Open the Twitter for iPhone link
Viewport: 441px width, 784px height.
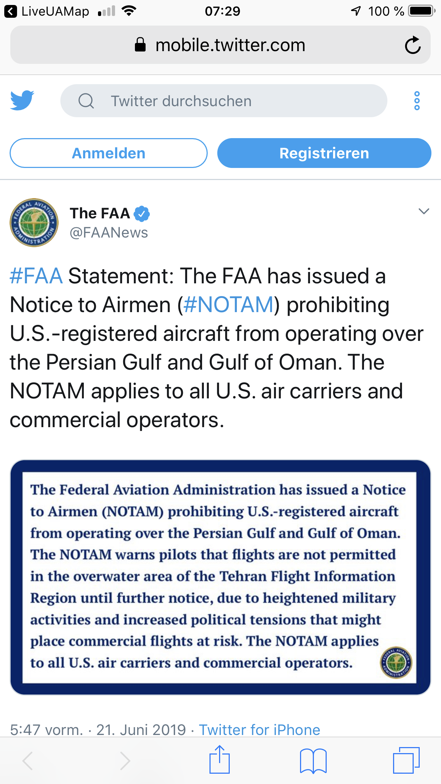pyautogui.click(x=260, y=730)
